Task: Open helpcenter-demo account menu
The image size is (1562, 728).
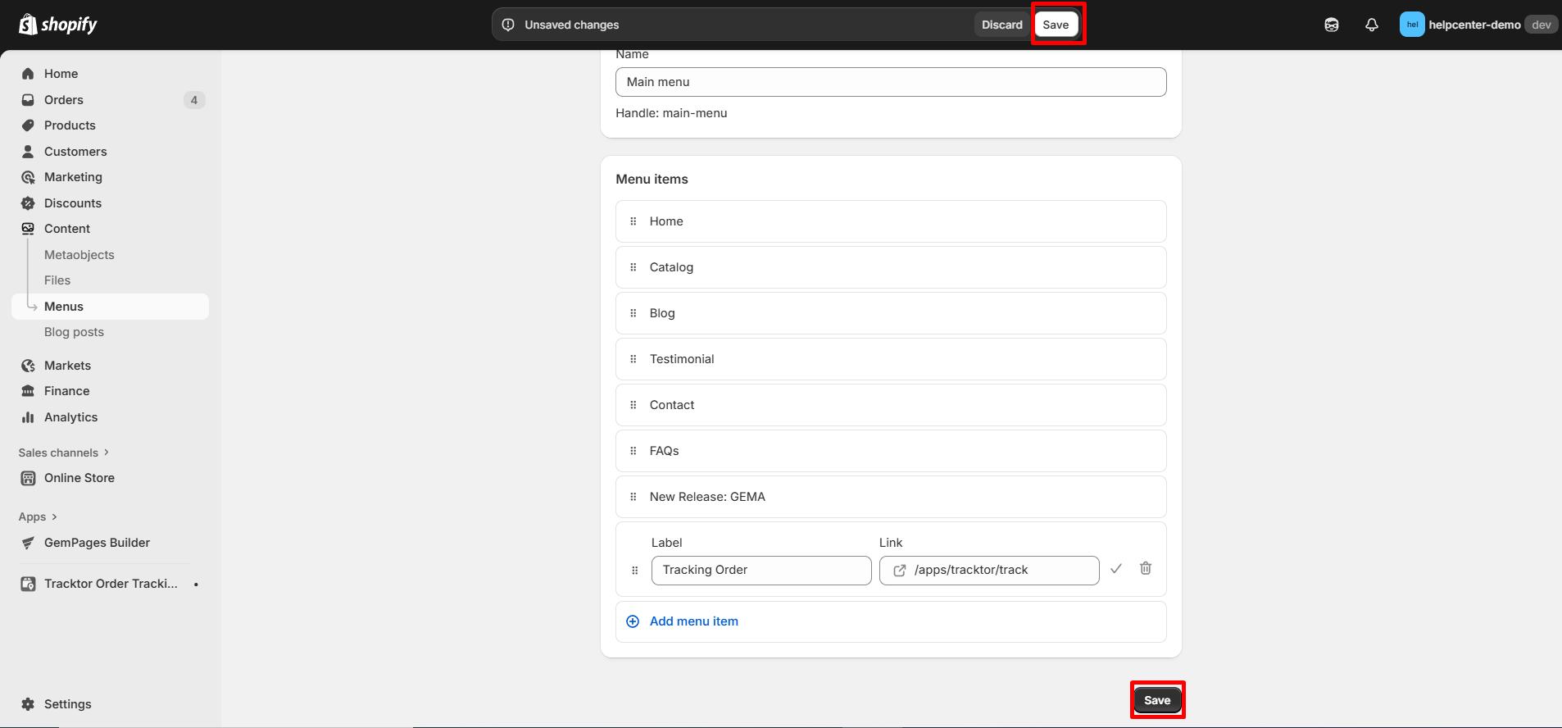Action: click(1475, 25)
